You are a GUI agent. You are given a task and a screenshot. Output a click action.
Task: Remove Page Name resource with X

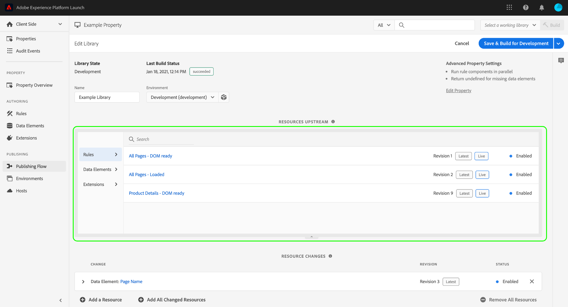coord(532,281)
